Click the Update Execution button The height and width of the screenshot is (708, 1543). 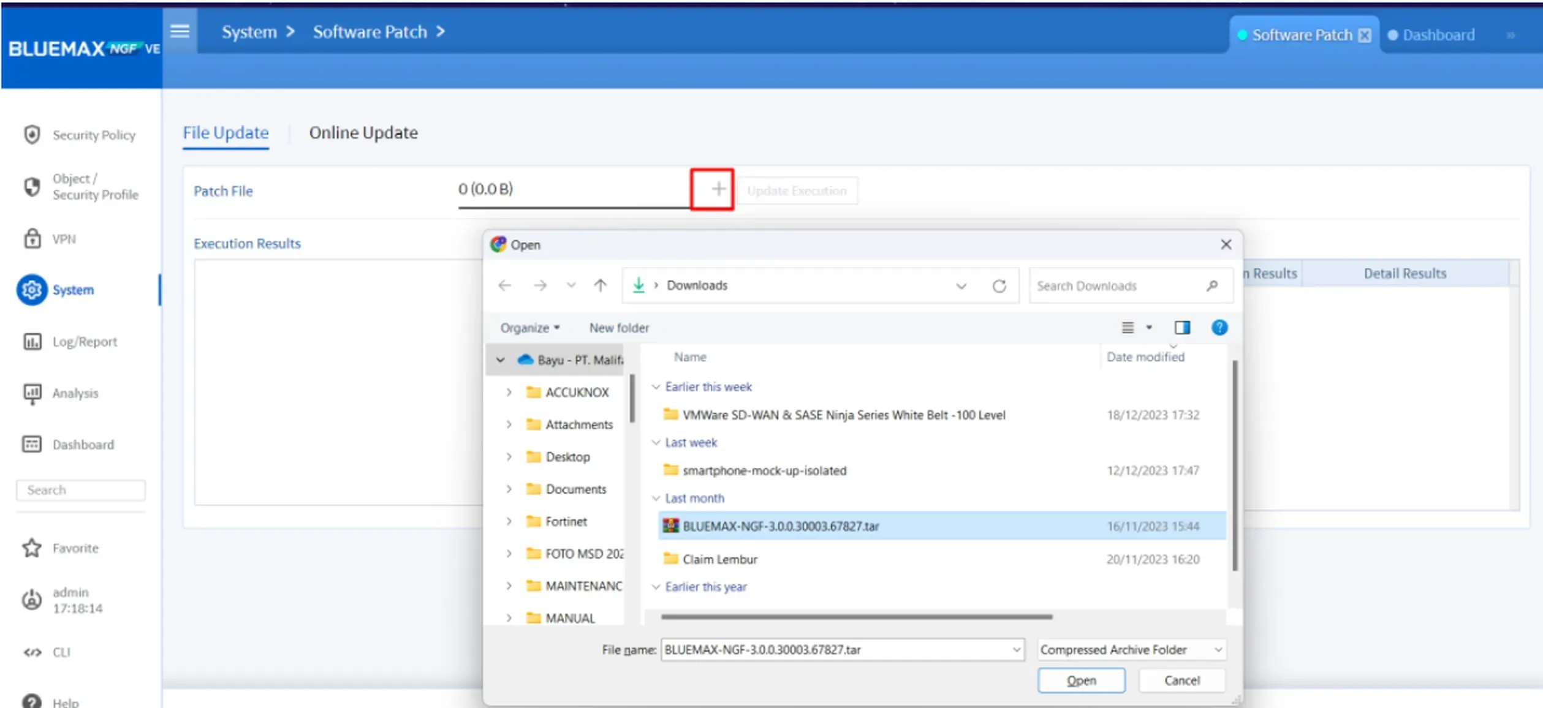[x=797, y=191]
